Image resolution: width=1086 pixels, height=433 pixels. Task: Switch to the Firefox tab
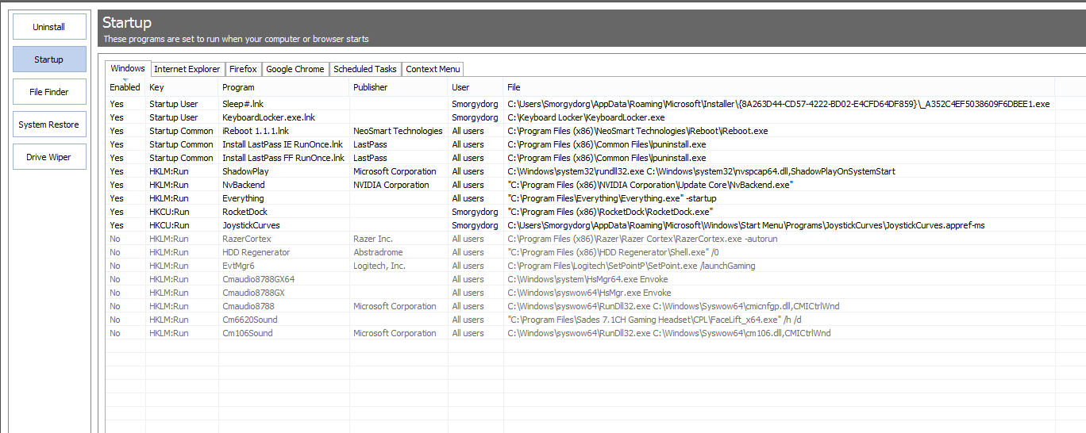coord(243,69)
